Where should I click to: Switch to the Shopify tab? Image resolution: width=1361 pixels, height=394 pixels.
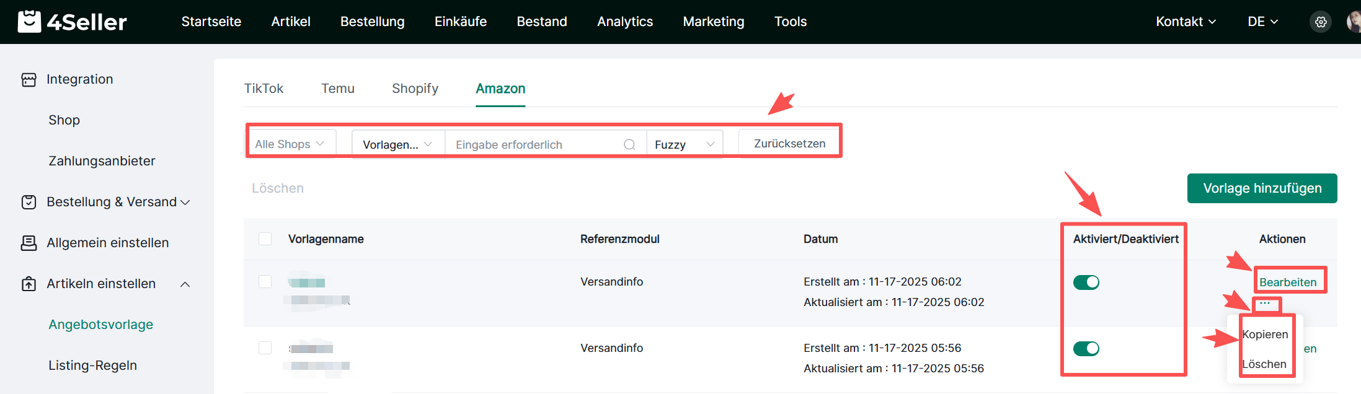[x=415, y=89]
